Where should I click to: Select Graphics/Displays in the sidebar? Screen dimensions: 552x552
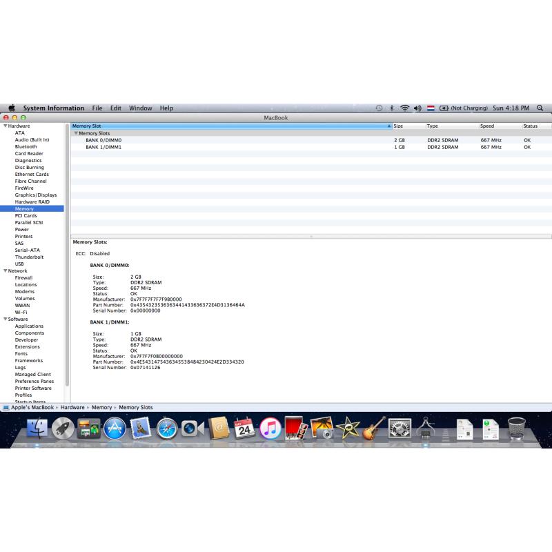pyautogui.click(x=36, y=195)
